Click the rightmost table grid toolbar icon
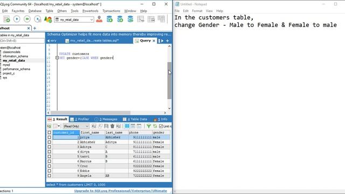The image size is (345, 194). (161, 19)
